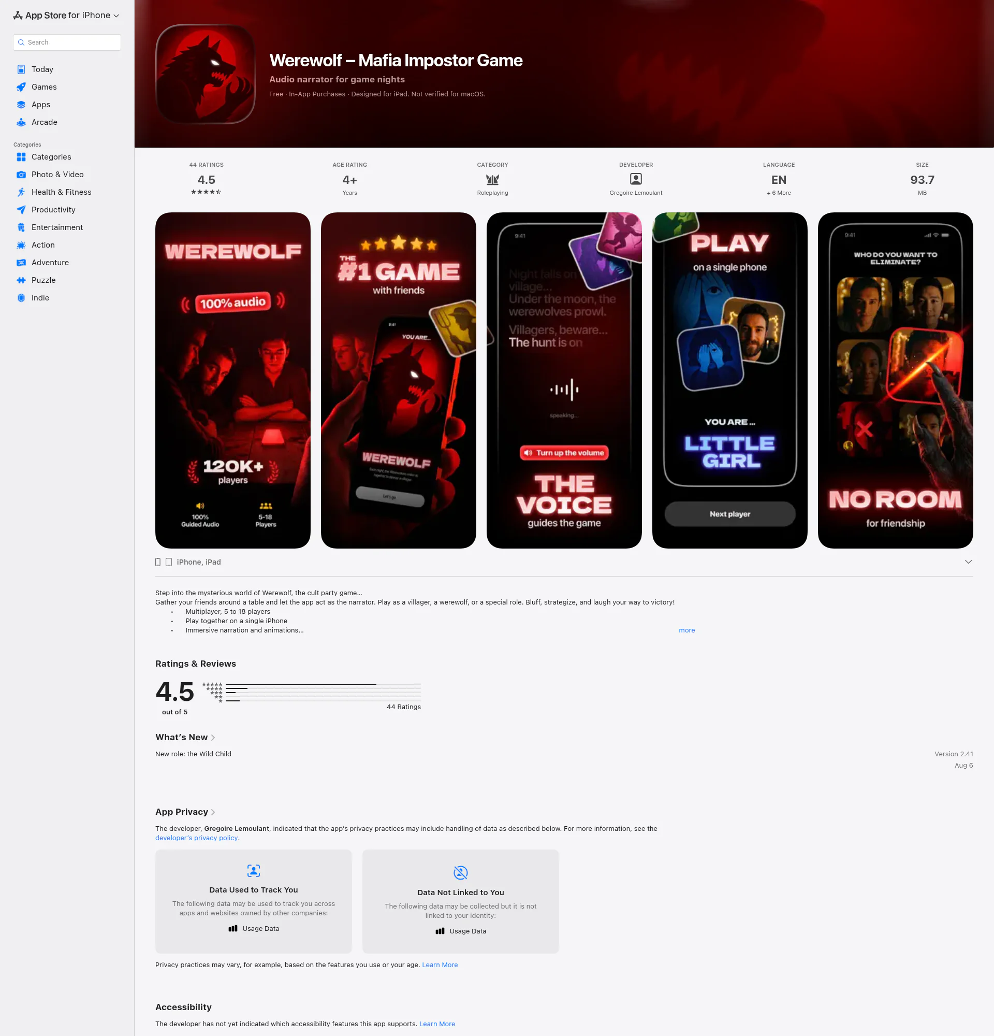Open 'No Room for friendship' screenshot
Screen dimensions: 994x1036
[895, 381]
